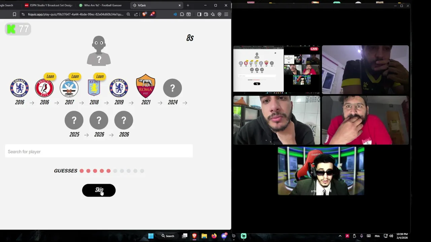Click the 8s countdown timer
This screenshot has height=242, width=431.
pyautogui.click(x=190, y=38)
